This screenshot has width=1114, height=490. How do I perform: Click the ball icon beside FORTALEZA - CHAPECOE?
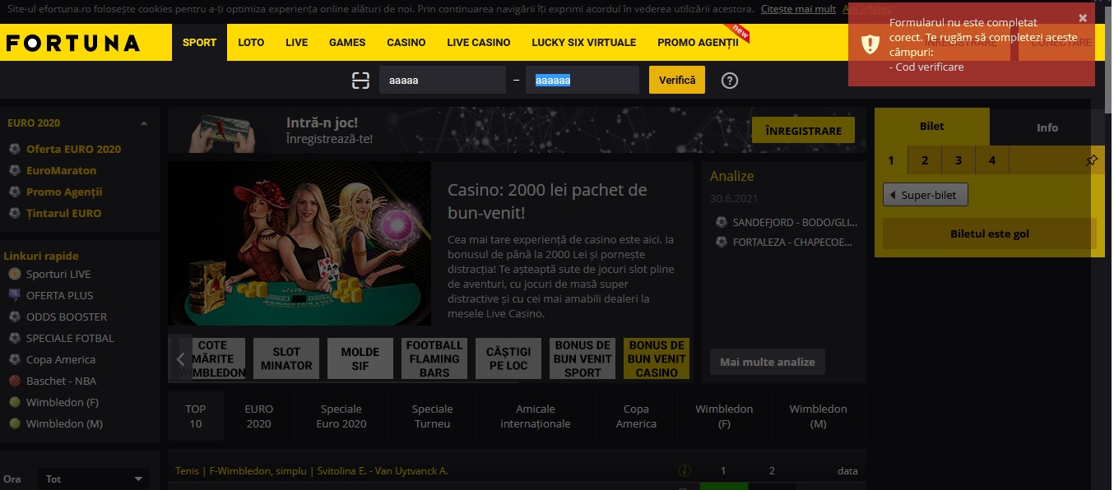[722, 242]
